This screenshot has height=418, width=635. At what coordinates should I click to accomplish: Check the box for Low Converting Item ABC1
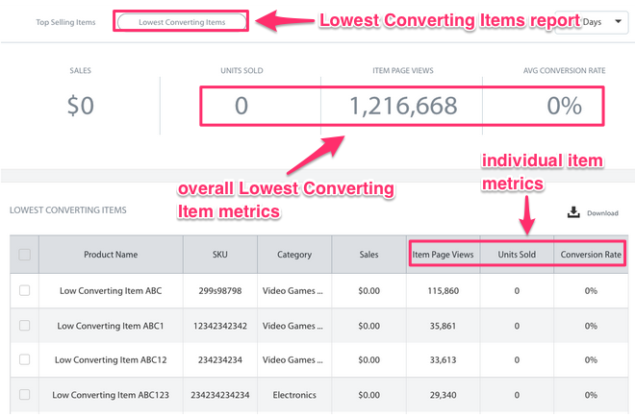click(x=25, y=326)
